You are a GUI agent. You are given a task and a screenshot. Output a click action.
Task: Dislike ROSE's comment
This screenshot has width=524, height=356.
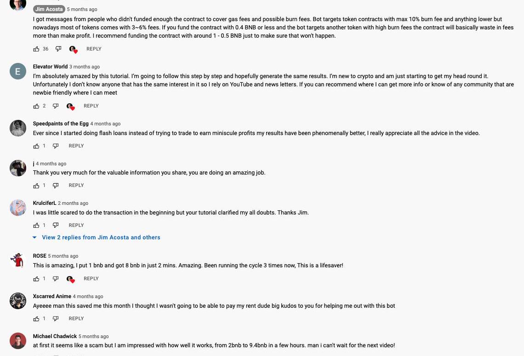click(x=56, y=279)
